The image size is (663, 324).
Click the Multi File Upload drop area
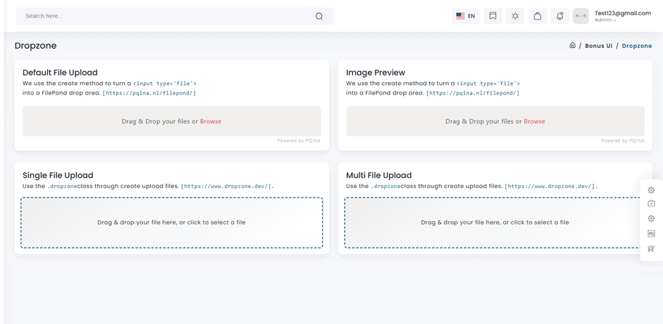click(495, 222)
